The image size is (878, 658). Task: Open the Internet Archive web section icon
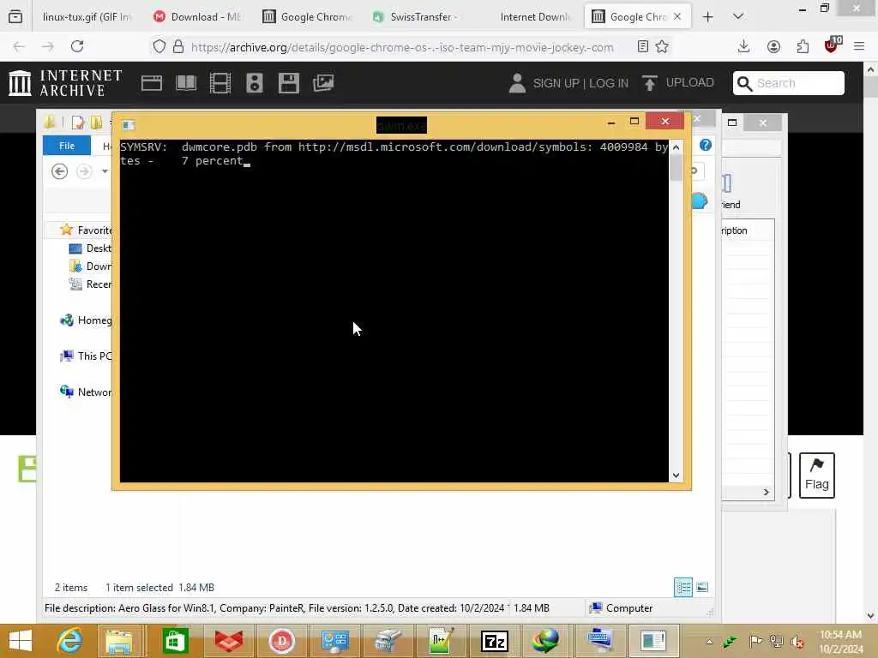[151, 83]
